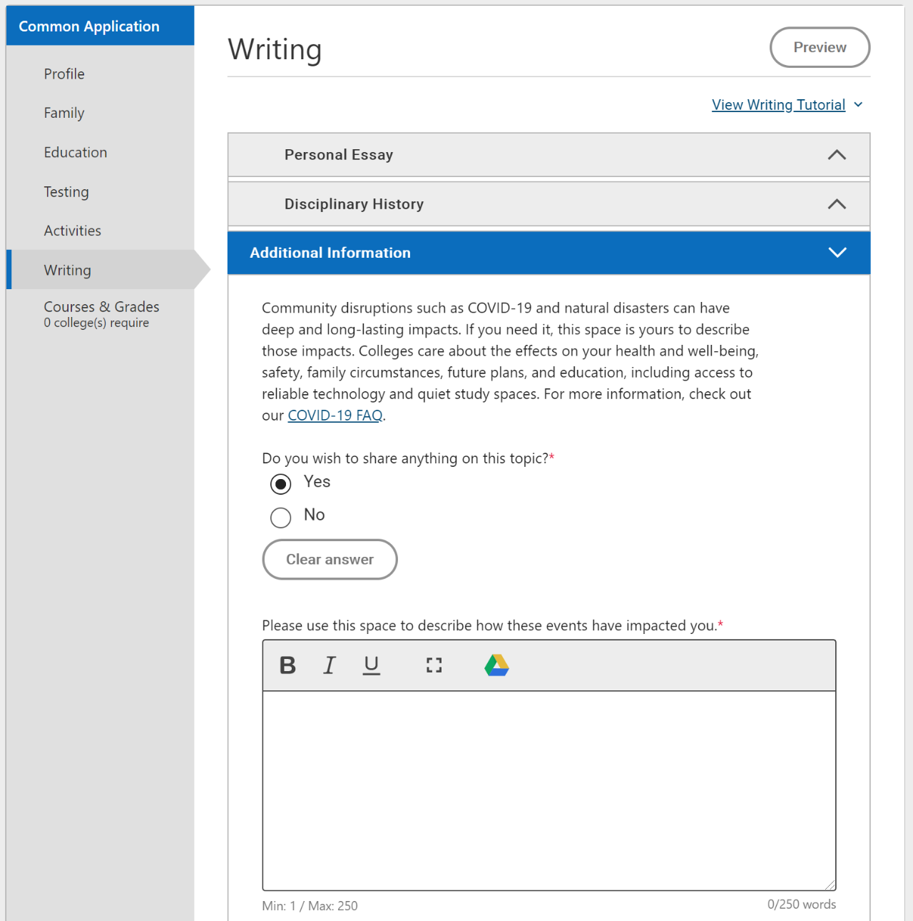The height and width of the screenshot is (921, 913).
Task: Open the View Writing Tutorial dropdown arrow
Action: pos(858,105)
